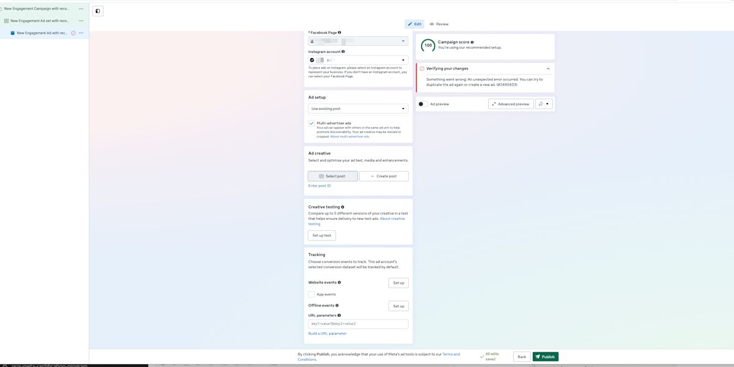Click the Campaign score info icon

click(472, 42)
